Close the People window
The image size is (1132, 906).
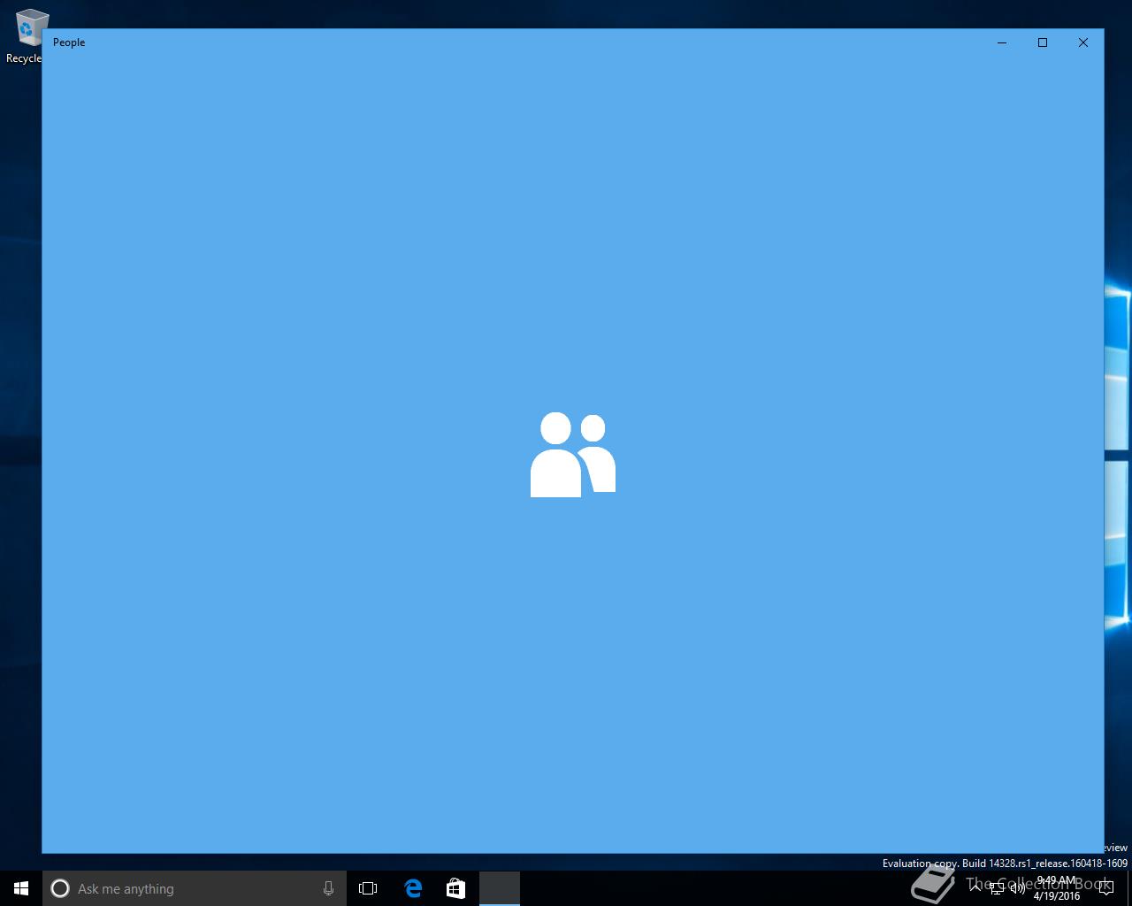click(1083, 42)
